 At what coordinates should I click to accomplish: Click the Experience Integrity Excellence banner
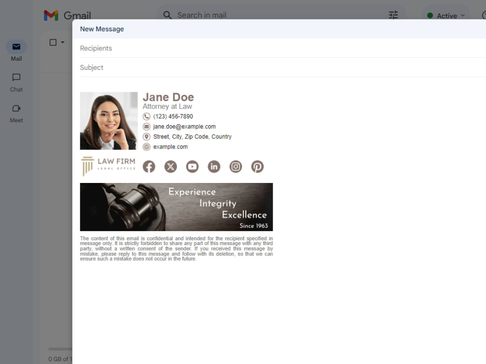point(176,207)
